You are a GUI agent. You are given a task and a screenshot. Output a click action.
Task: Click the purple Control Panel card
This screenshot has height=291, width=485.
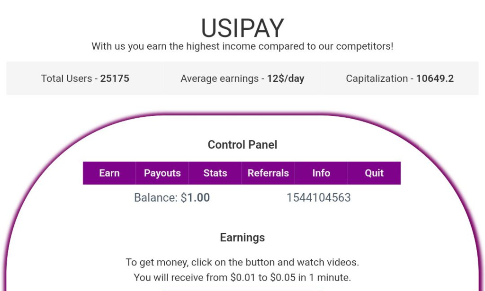[242, 218]
